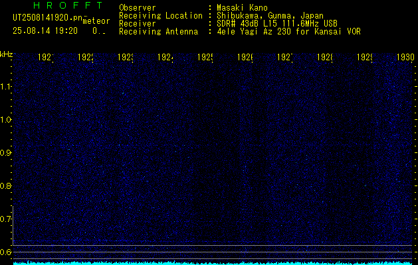Select the location Shibukawa, Gunma, Japan
Image resolution: width=418 pixels, height=265 pixels.
270,16
